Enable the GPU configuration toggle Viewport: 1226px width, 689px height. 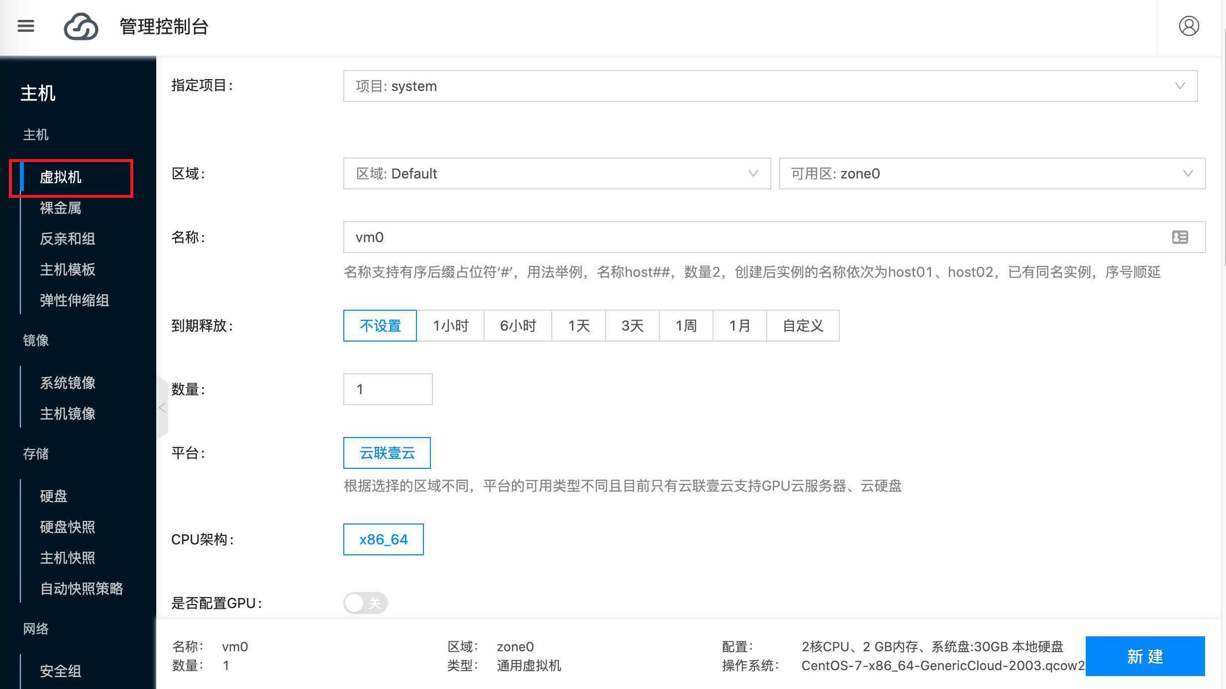pyautogui.click(x=366, y=603)
